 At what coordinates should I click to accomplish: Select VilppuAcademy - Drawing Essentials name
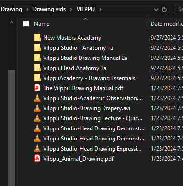point(89,78)
